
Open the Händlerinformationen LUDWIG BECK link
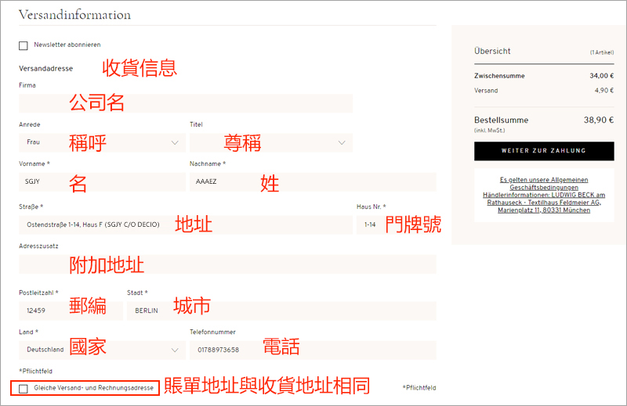pyautogui.click(x=544, y=203)
